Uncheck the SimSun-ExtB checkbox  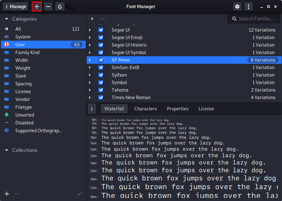coord(101,68)
